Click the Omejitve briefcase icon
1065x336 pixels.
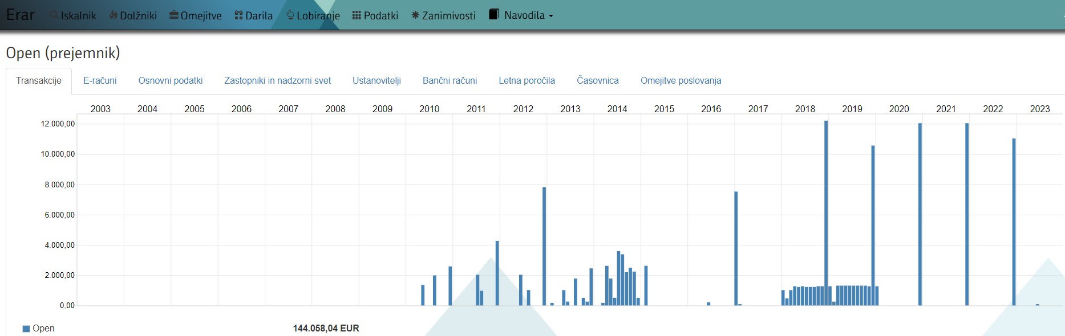click(x=174, y=15)
